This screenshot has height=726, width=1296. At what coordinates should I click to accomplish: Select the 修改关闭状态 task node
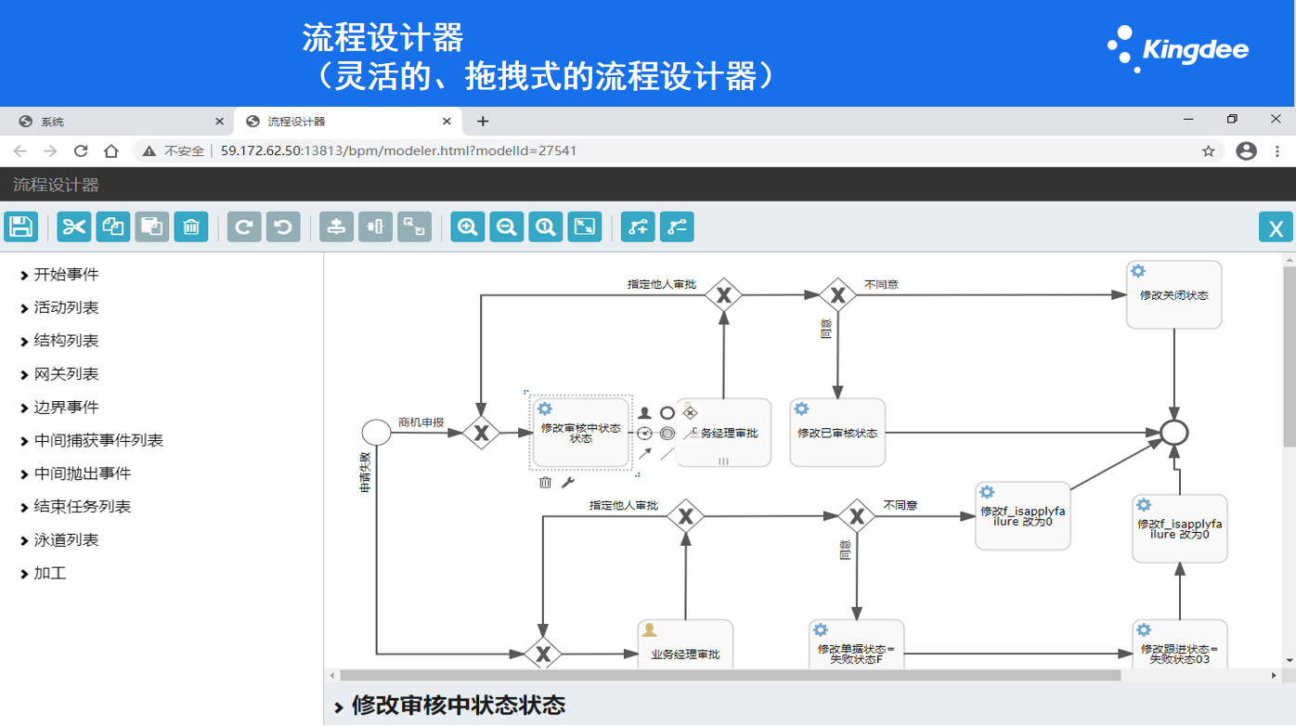pos(1173,295)
